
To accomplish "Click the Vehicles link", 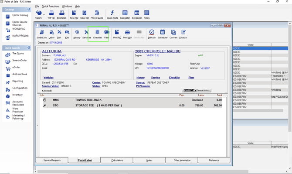I will coord(48,78).
